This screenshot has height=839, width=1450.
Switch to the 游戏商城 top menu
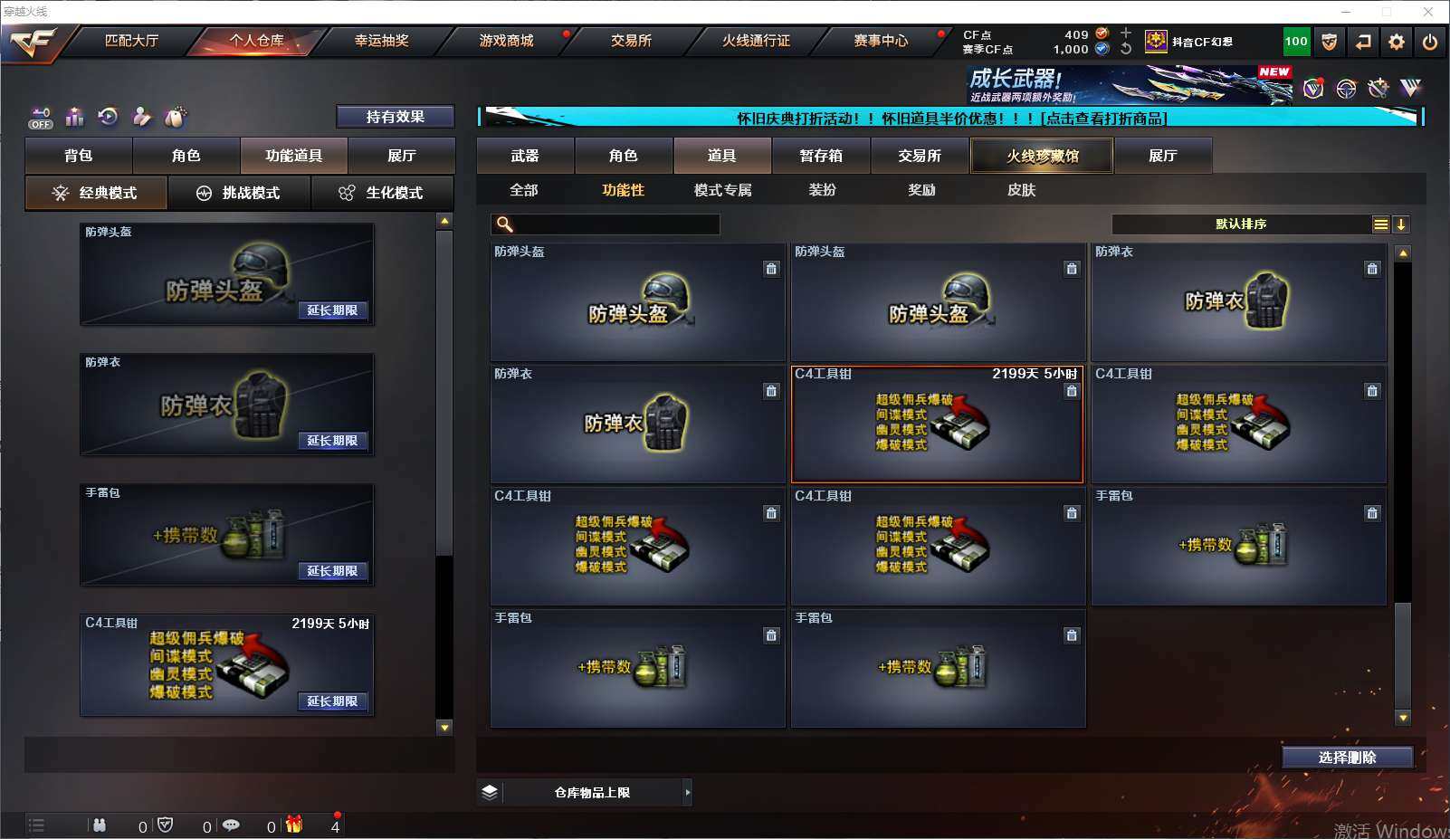(507, 41)
